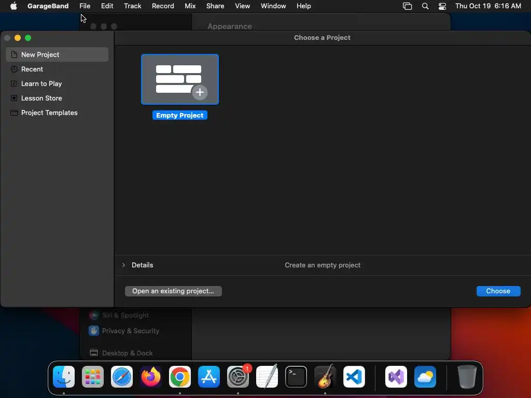
Task: Open the File menu
Action: (85, 6)
